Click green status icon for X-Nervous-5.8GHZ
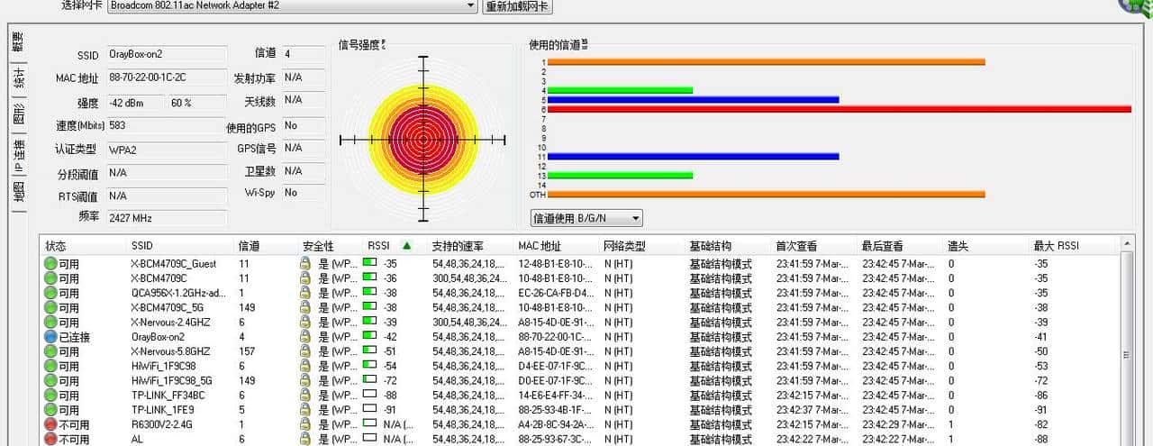This screenshot has width=1153, height=446. point(50,351)
